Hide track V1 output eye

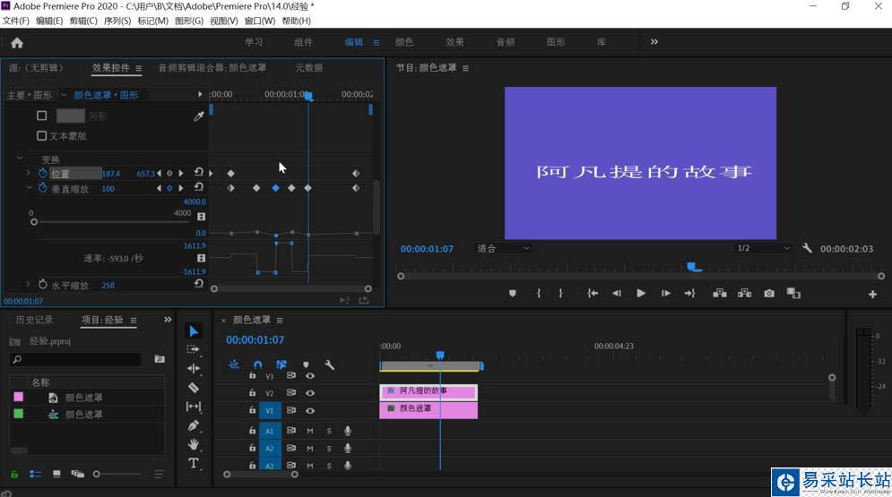[x=310, y=411]
